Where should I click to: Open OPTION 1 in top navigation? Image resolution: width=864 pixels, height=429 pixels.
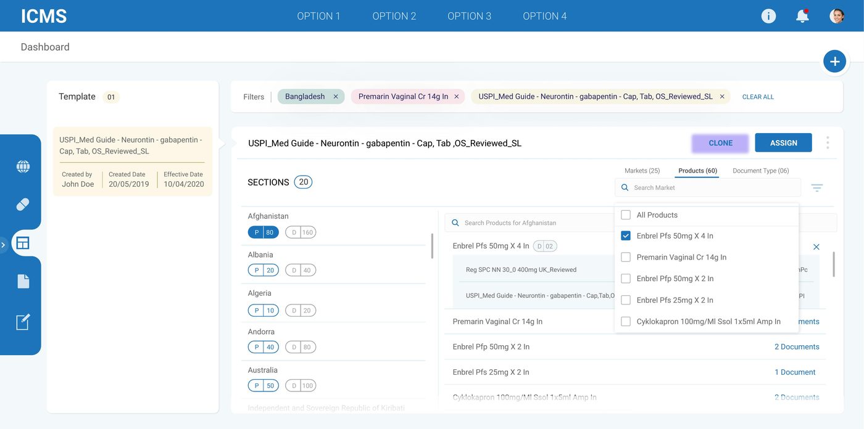pos(318,16)
